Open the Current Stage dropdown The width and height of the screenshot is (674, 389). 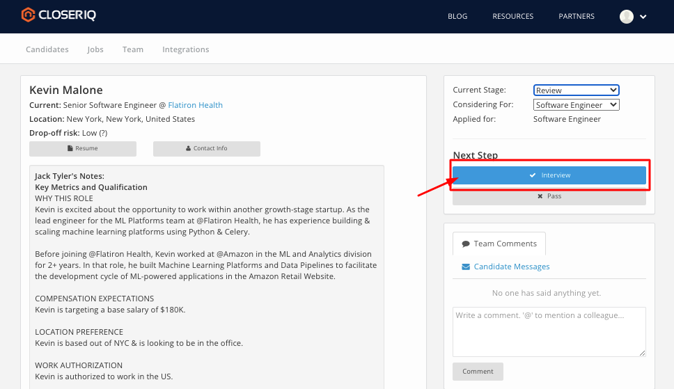pos(576,90)
